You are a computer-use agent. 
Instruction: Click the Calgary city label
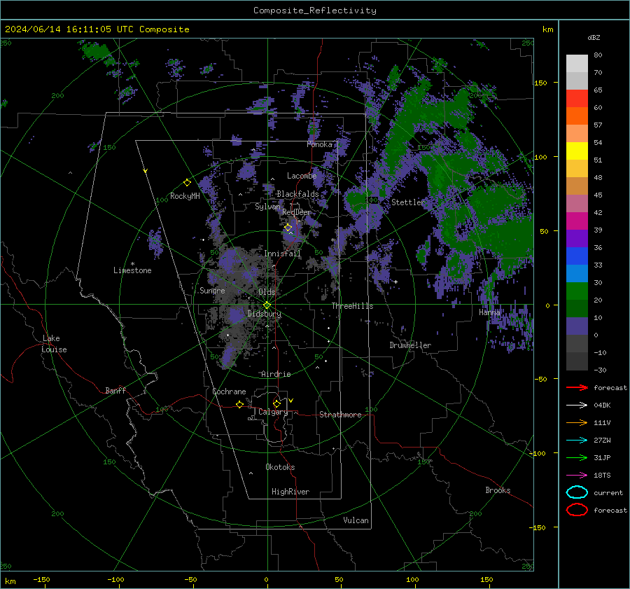pyautogui.click(x=273, y=412)
